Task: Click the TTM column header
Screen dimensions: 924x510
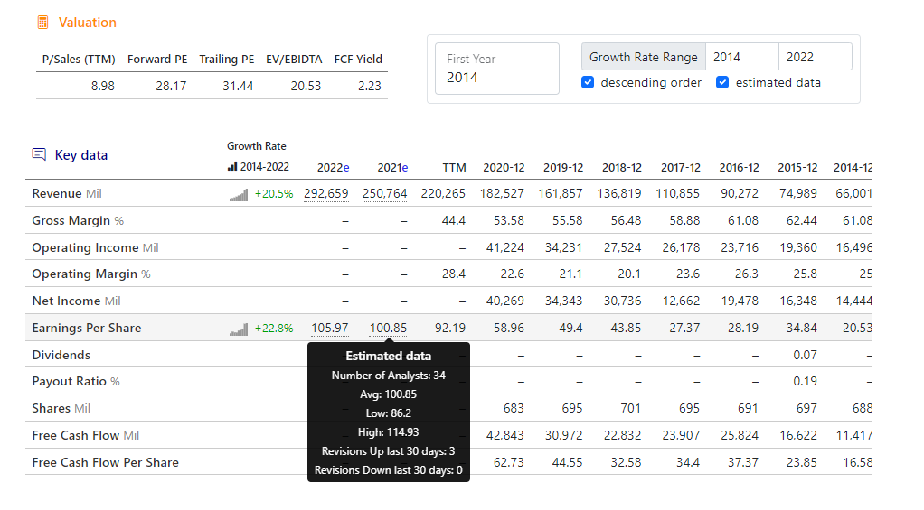Action: [x=454, y=168]
